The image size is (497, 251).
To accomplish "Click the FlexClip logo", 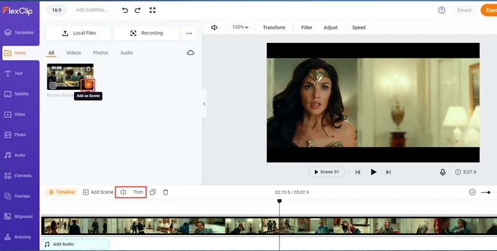I will 18,11.
